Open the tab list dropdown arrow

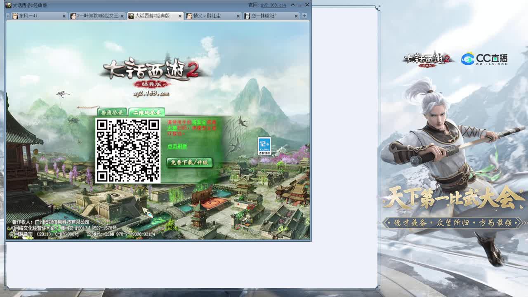(8, 16)
